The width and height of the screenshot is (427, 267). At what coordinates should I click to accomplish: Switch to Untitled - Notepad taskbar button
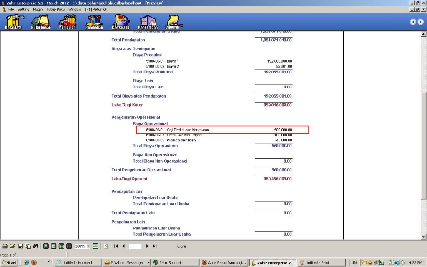pos(78,263)
